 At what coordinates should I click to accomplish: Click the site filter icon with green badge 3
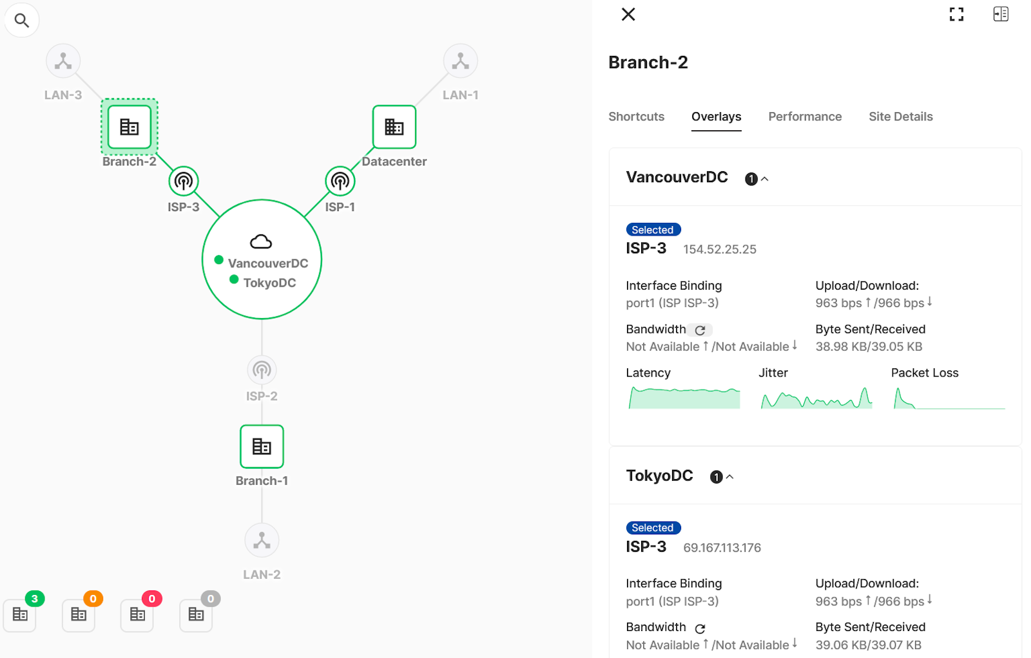[19, 615]
